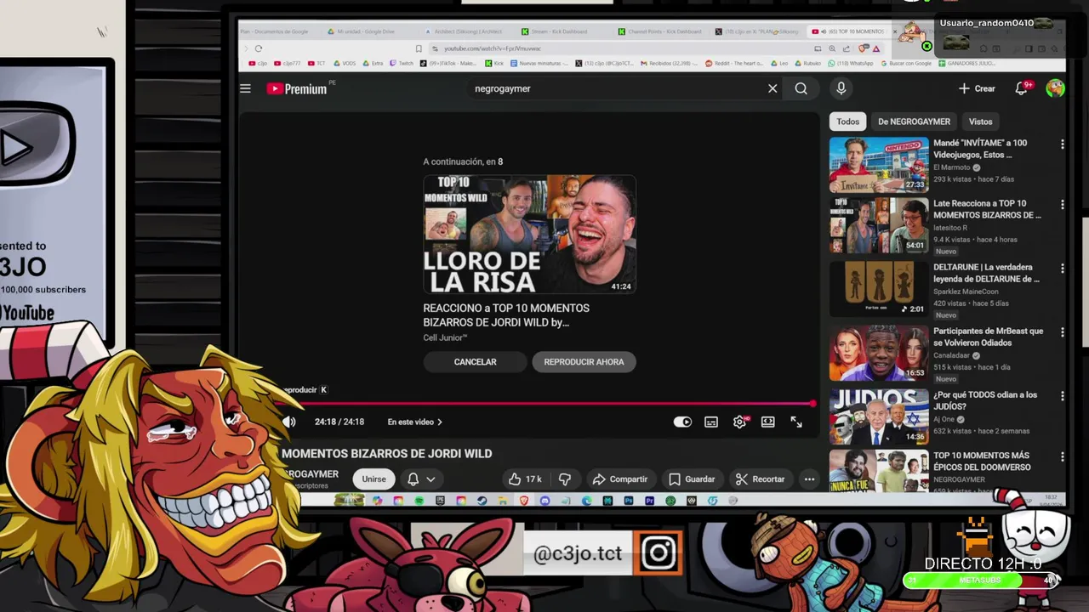Image resolution: width=1089 pixels, height=612 pixels.
Task: Open options for Participantes de MrBeast video
Action: 1062,332
